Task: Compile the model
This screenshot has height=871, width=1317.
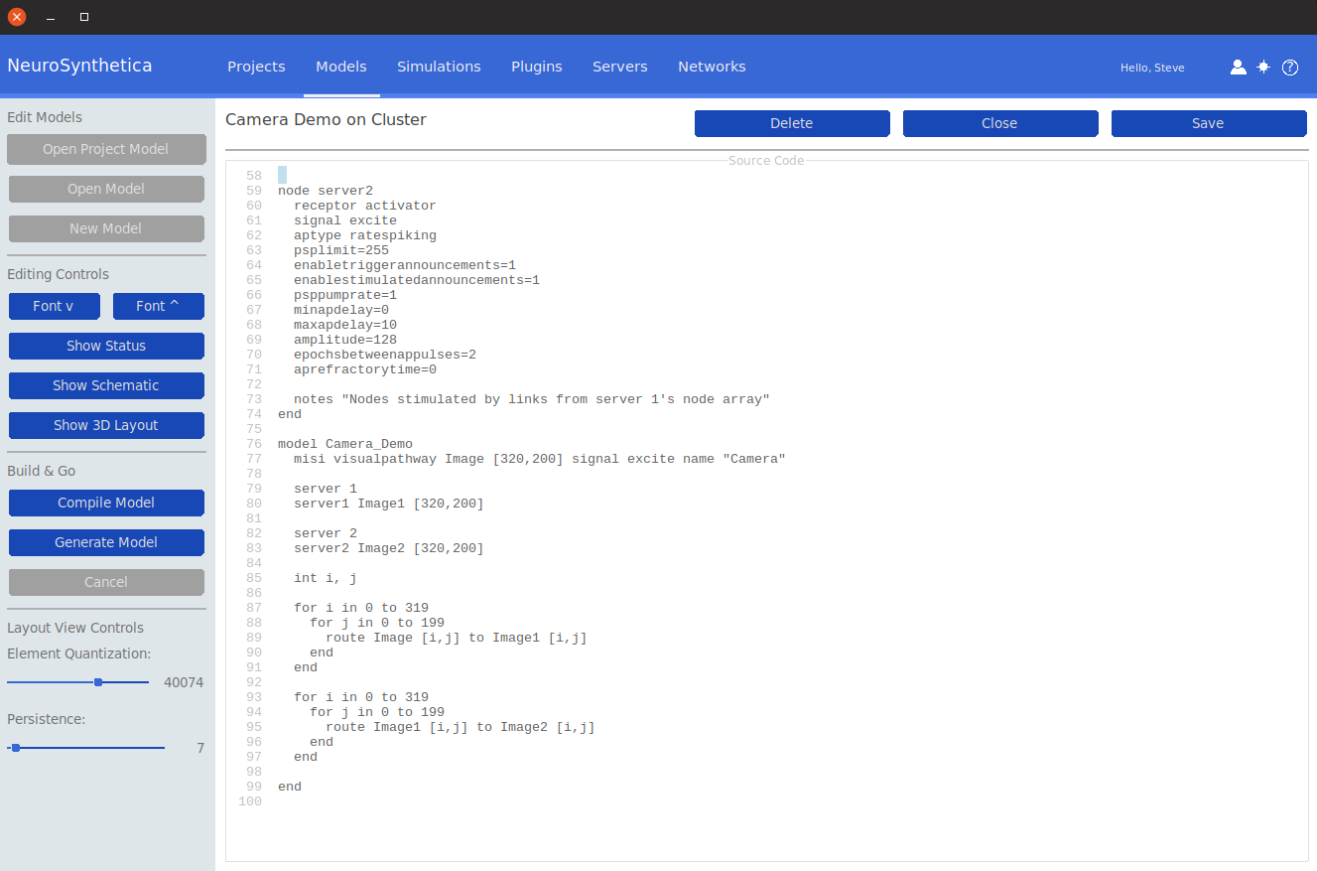Action: click(x=106, y=503)
